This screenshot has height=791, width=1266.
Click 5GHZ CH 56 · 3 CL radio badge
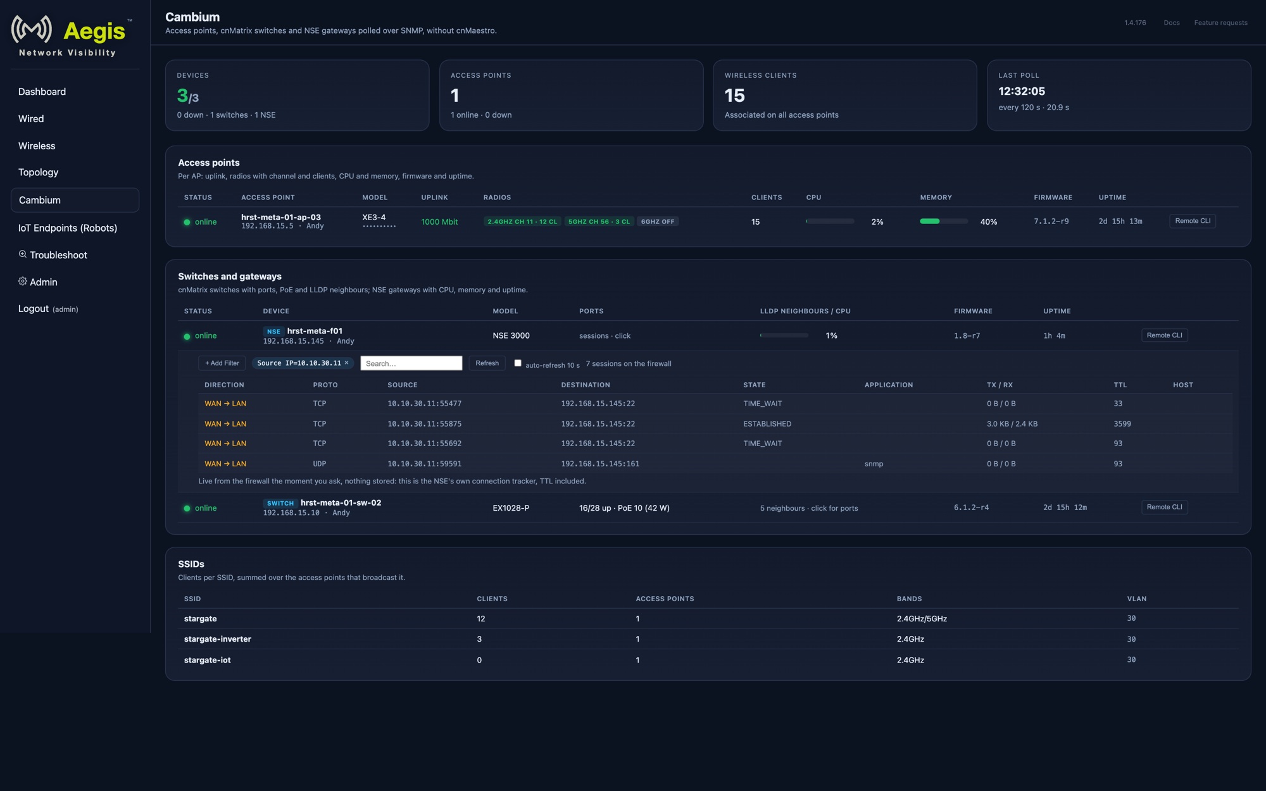[599, 221]
